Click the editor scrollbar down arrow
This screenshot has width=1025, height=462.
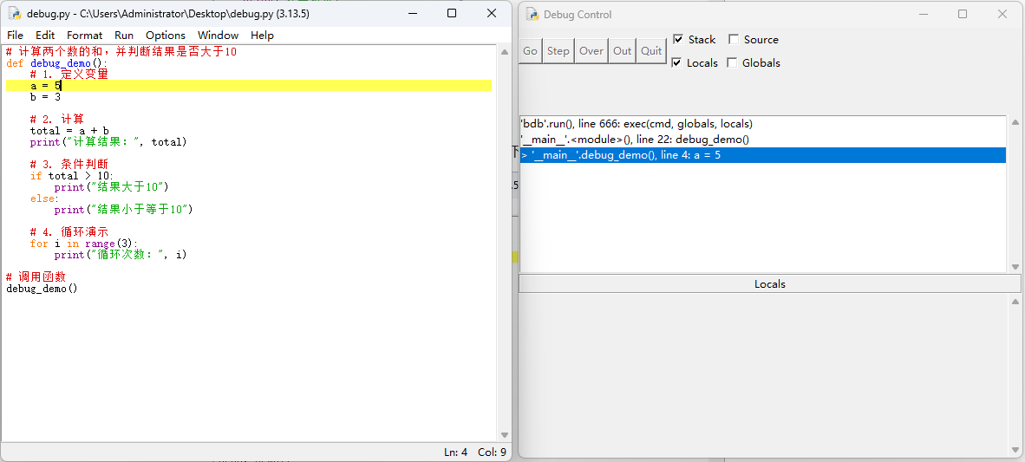click(505, 435)
